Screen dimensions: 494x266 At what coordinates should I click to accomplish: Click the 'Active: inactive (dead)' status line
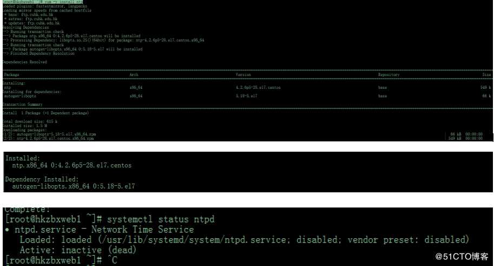(x=78, y=250)
